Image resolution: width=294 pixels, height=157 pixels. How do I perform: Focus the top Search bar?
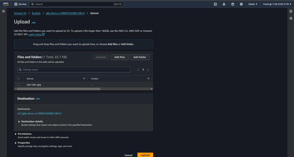click(76, 4)
